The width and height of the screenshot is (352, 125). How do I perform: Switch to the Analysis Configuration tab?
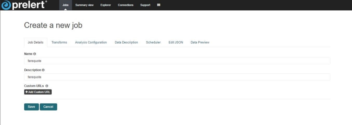point(91,42)
